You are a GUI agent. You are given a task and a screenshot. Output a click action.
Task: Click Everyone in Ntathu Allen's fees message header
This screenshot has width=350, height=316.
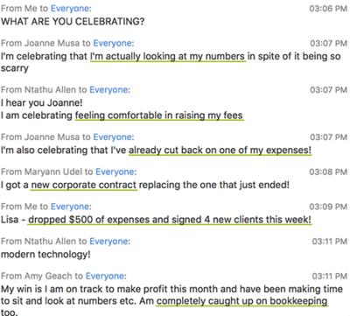108,89
